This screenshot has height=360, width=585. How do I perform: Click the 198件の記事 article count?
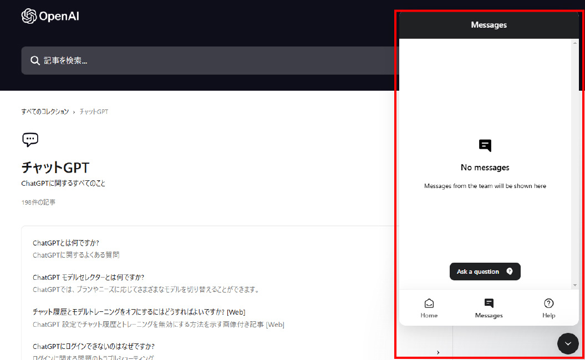coord(38,202)
